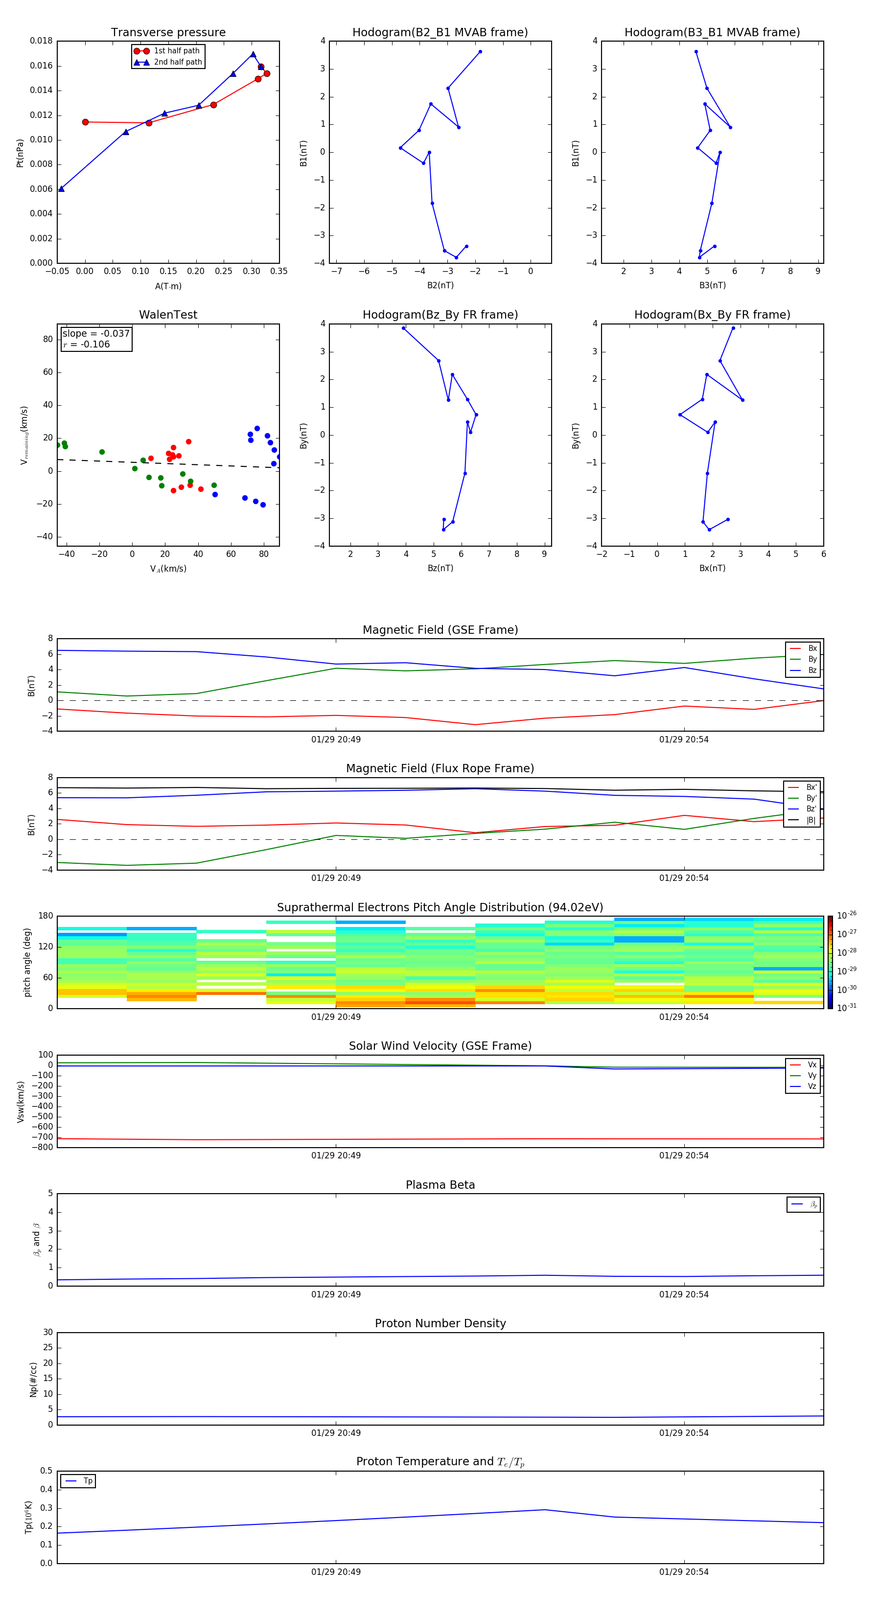This screenshot has height=1615, width=881.
Task: Click the Hodogram(Bz_By FR frame) title
Action: (x=440, y=315)
